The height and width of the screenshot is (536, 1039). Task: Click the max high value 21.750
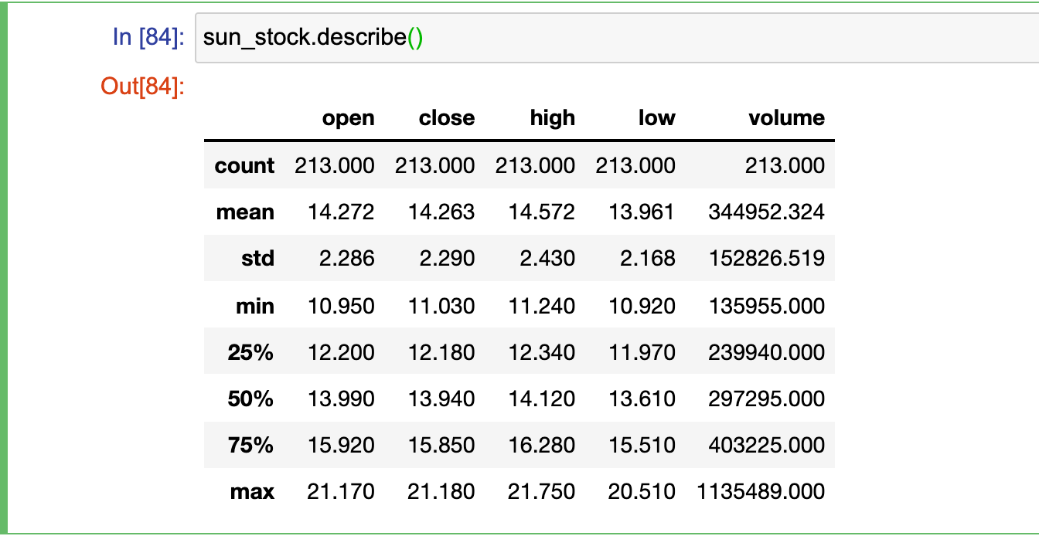[x=541, y=491]
